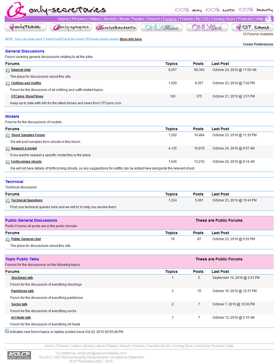Click the footer Coming Soon link

tap(183, 346)
